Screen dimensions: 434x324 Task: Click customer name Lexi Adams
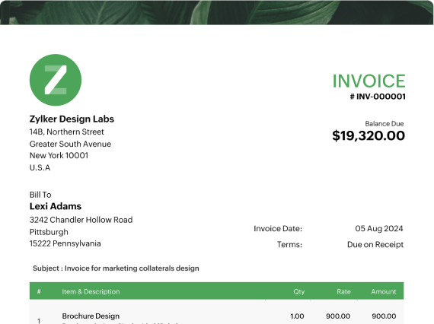(56, 206)
